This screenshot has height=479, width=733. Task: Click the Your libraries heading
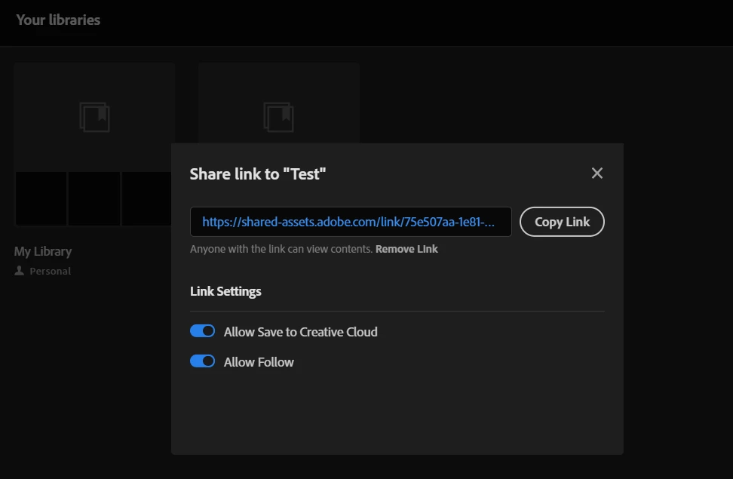58,20
